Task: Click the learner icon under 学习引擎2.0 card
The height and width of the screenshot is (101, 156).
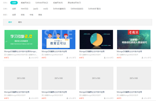Action: [30, 58]
